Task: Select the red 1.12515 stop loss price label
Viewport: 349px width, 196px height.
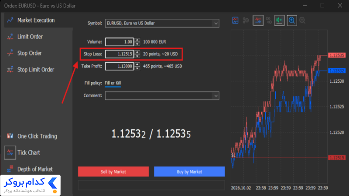Action: click(337, 158)
